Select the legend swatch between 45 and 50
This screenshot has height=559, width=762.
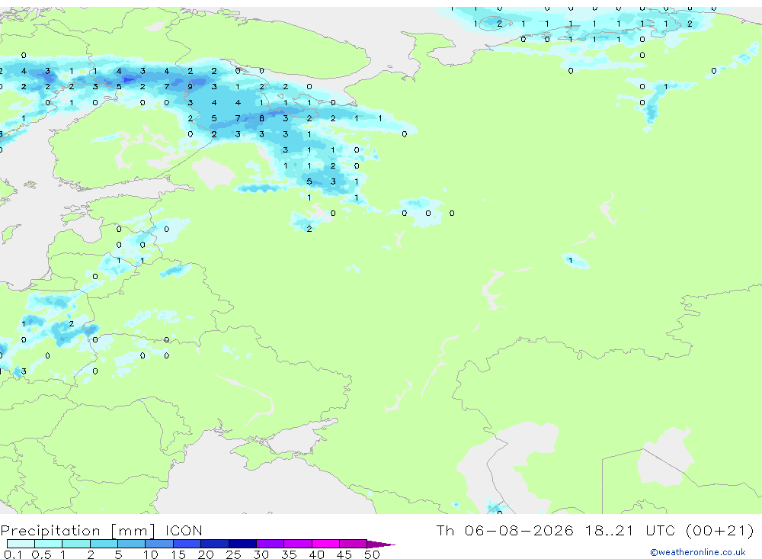[353, 544]
